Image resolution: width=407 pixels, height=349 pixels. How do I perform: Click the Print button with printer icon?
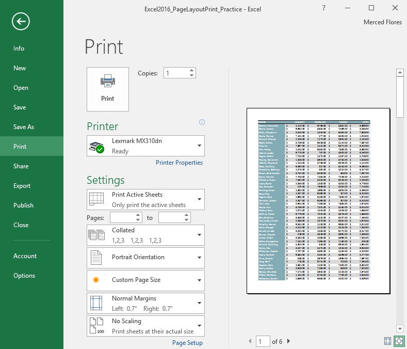(x=107, y=89)
